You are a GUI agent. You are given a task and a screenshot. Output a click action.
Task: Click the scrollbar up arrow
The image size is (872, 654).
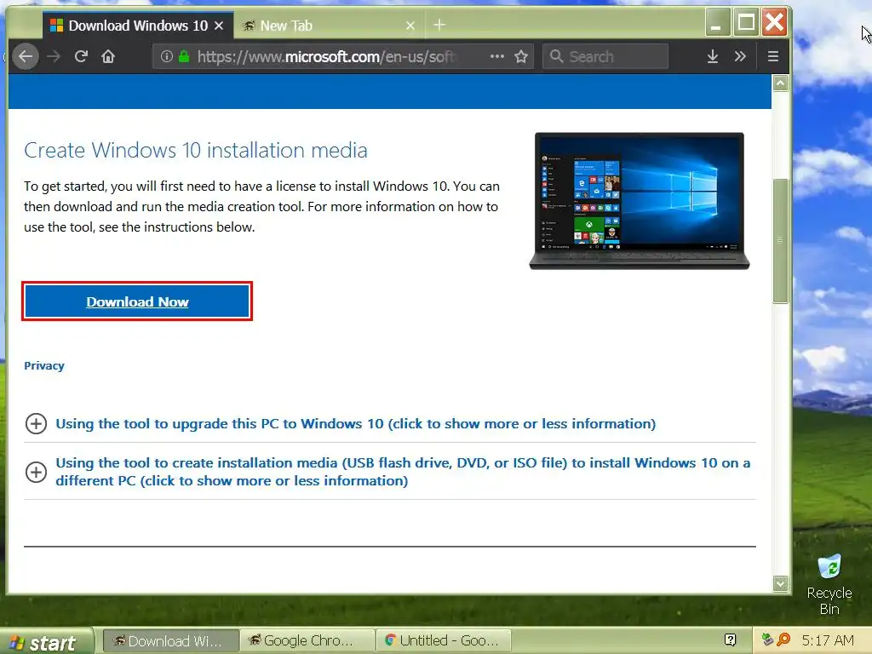pyautogui.click(x=781, y=83)
